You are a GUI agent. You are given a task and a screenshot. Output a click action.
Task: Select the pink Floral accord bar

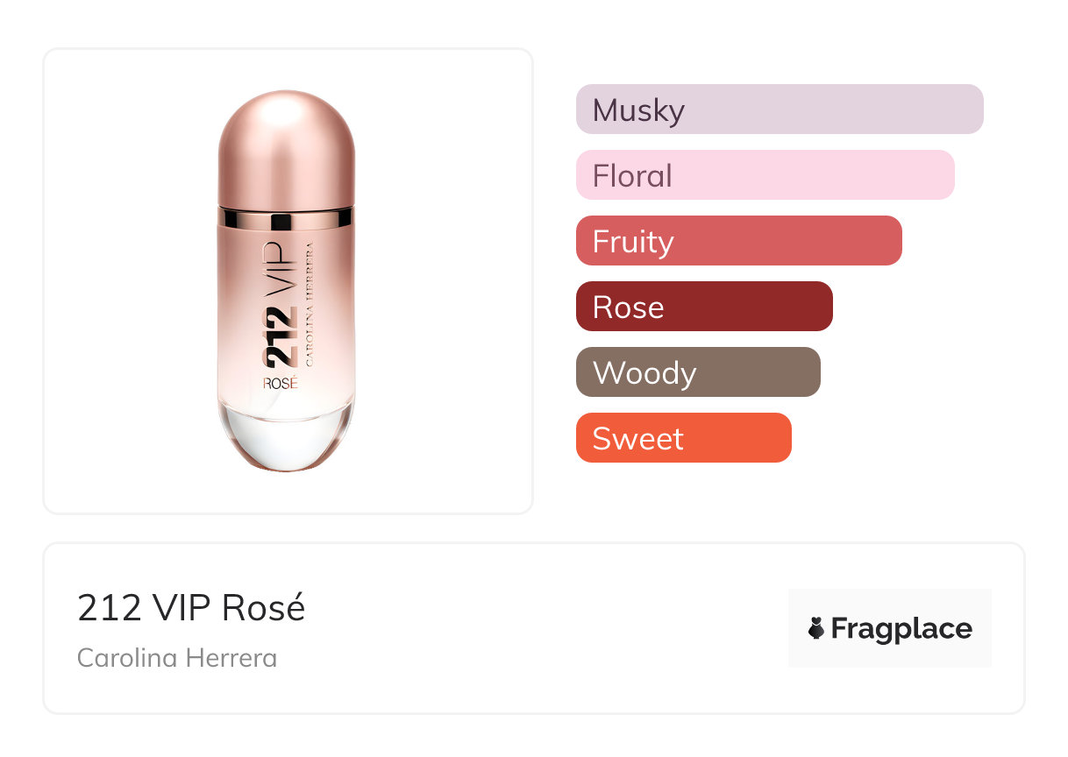pyautogui.click(x=765, y=175)
